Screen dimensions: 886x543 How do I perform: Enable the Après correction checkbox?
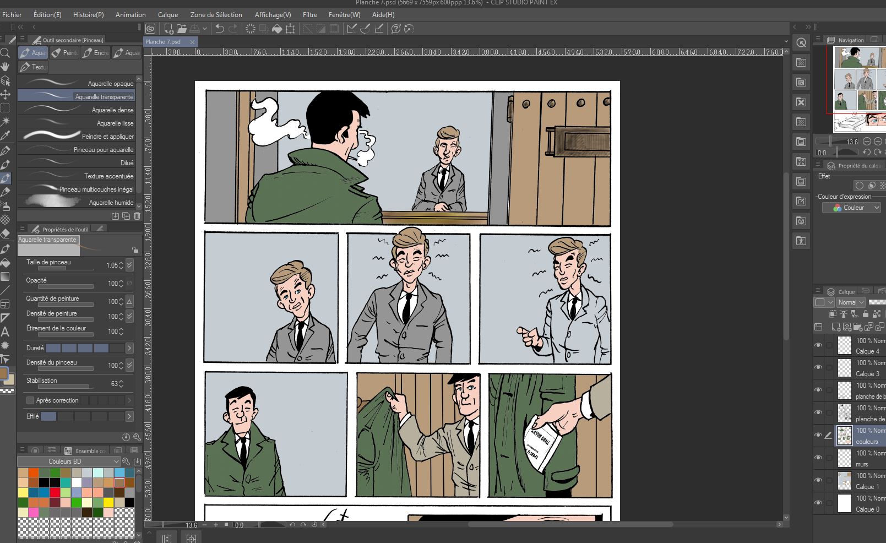(30, 400)
